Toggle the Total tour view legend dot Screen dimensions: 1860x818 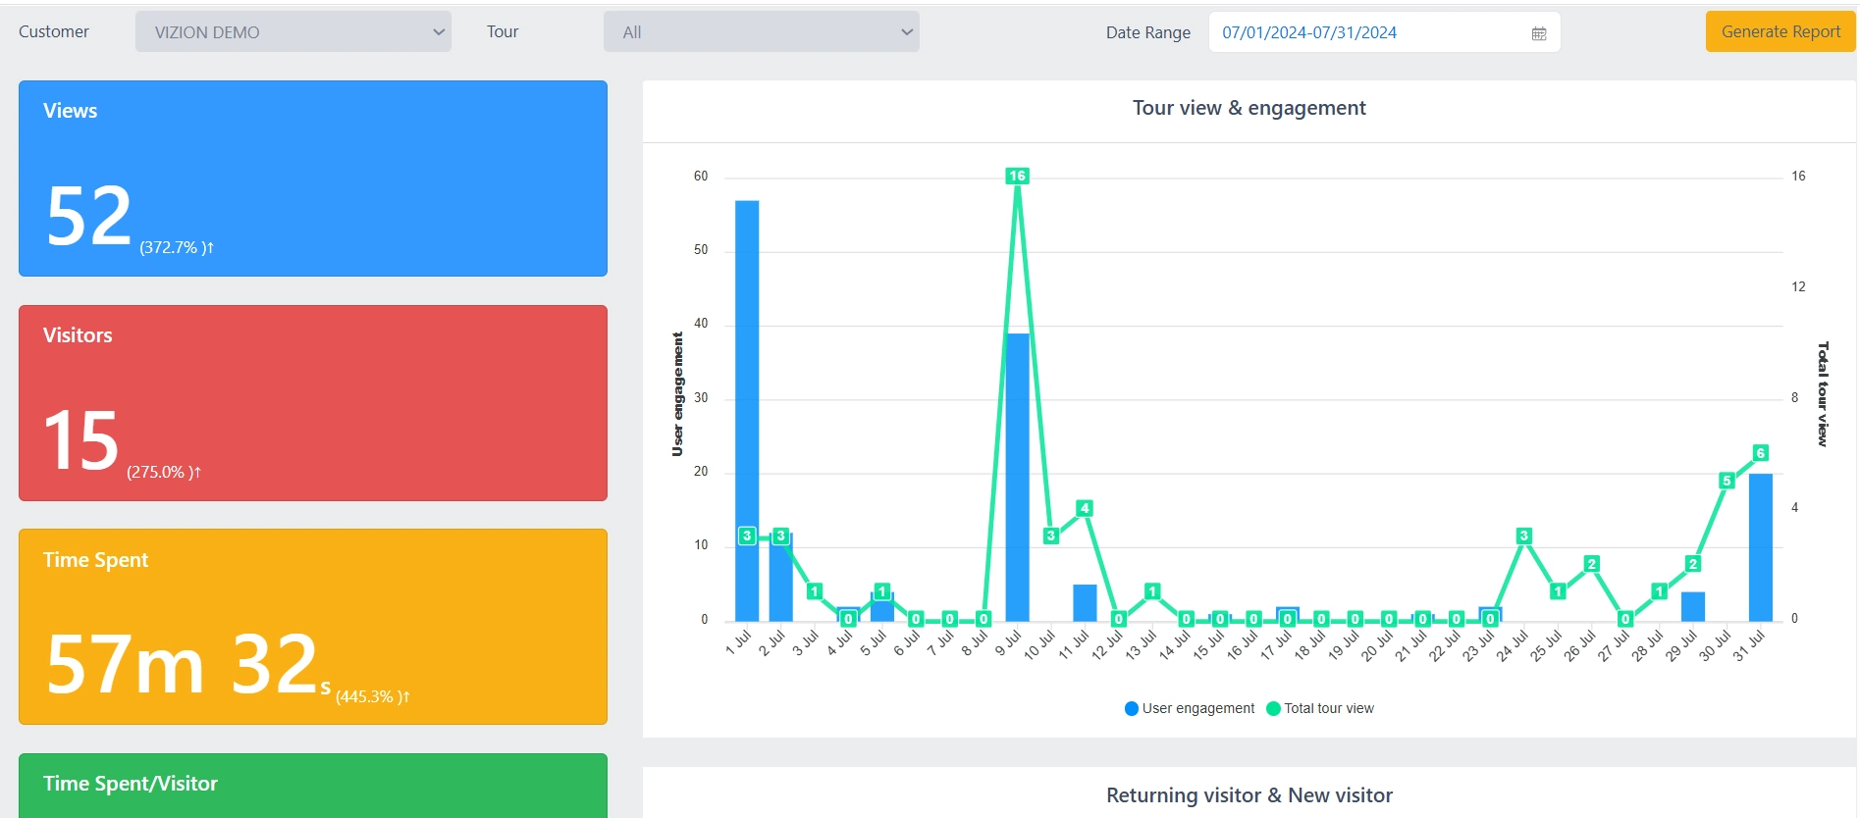click(x=1273, y=708)
